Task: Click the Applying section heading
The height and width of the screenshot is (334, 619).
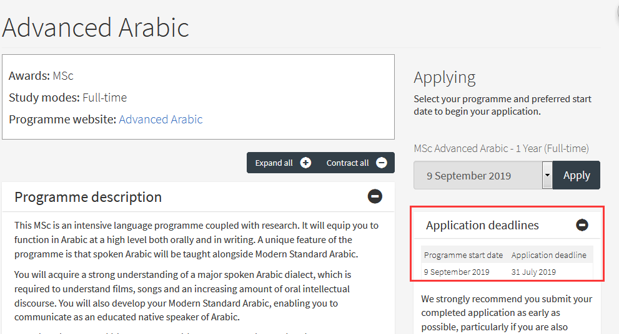Action: 444,77
